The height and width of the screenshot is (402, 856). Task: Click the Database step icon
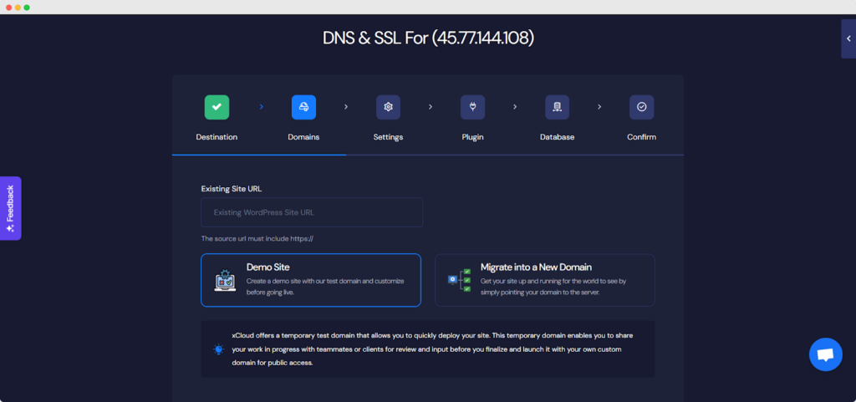tap(557, 107)
